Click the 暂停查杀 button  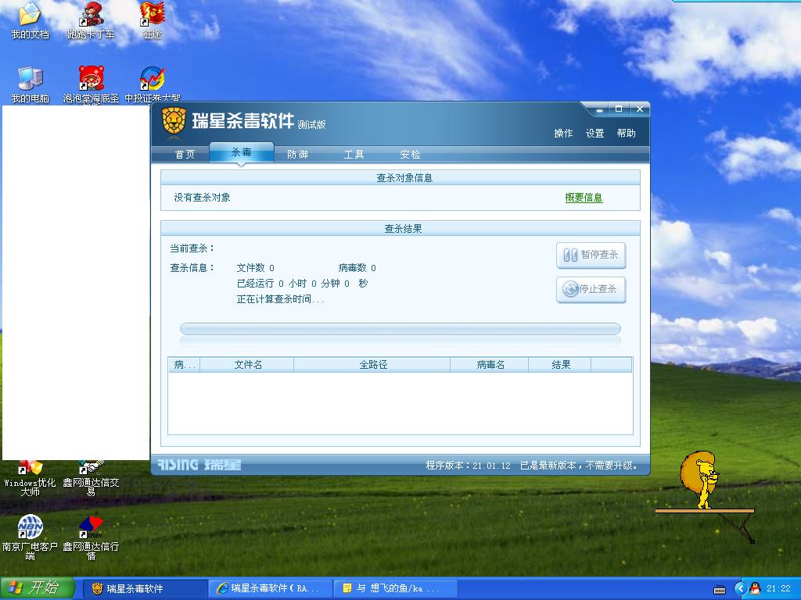[x=591, y=255]
